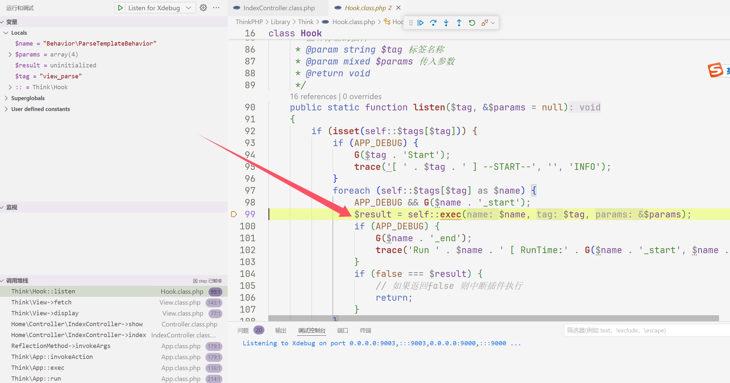This screenshot has width=730, height=383.
Task: Click the Step Into debug icon
Action: coord(446,23)
